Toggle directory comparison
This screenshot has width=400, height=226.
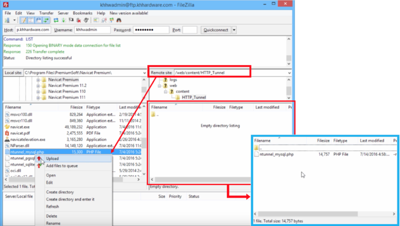(x=104, y=20)
